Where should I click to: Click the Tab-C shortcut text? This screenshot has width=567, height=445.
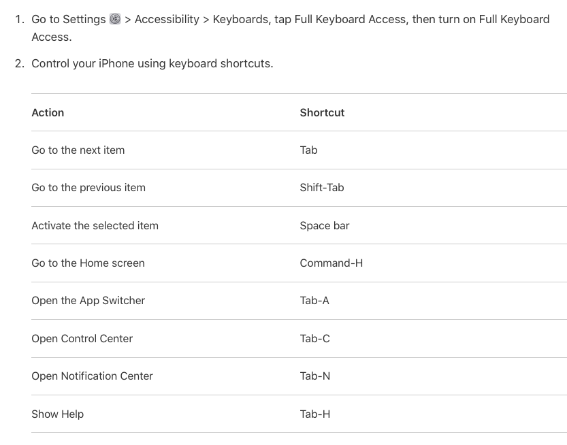point(314,338)
